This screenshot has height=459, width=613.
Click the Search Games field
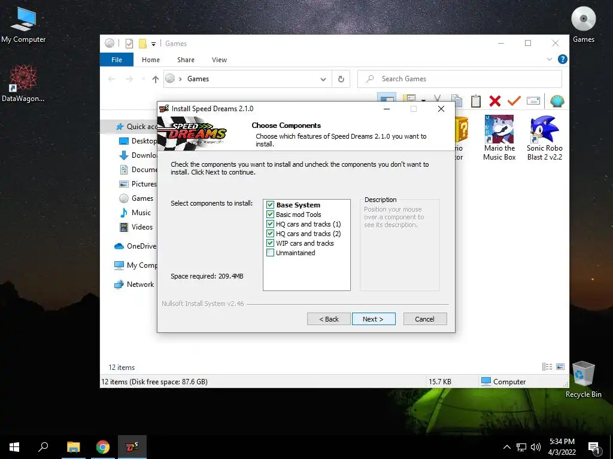click(x=460, y=79)
